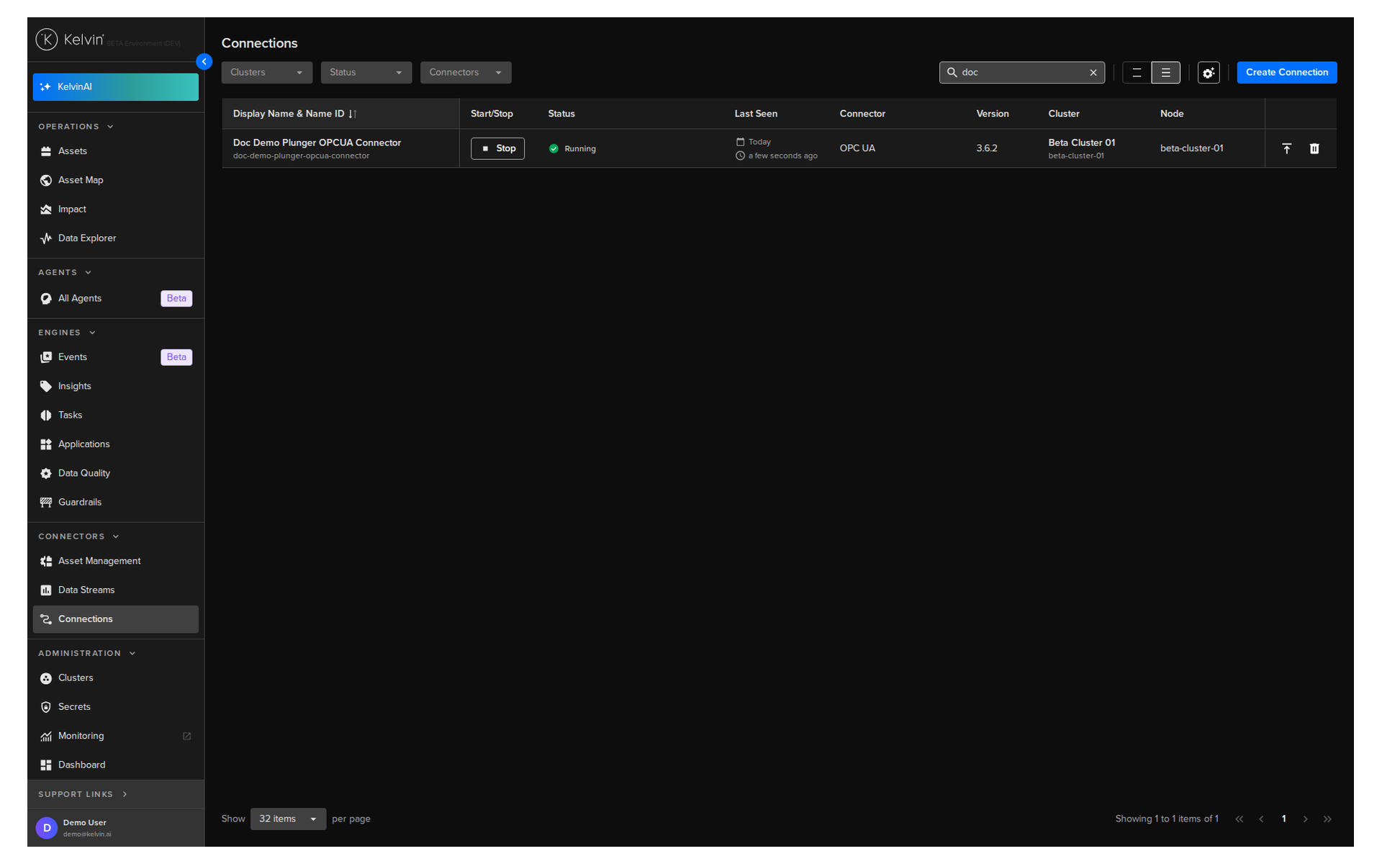Open Doc Demo Plunger OPCUA Connector
1382x864 pixels.
pos(317,143)
